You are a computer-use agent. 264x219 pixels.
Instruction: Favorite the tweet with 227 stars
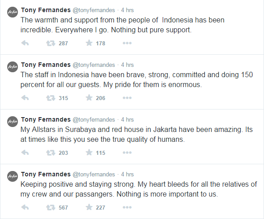89,207
